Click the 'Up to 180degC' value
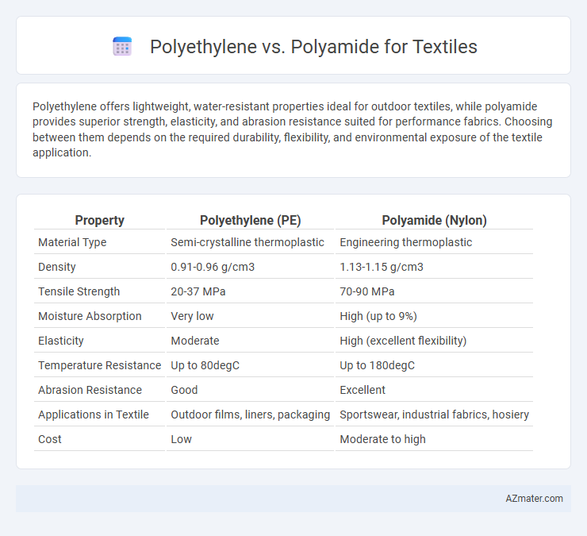 tap(377, 365)
